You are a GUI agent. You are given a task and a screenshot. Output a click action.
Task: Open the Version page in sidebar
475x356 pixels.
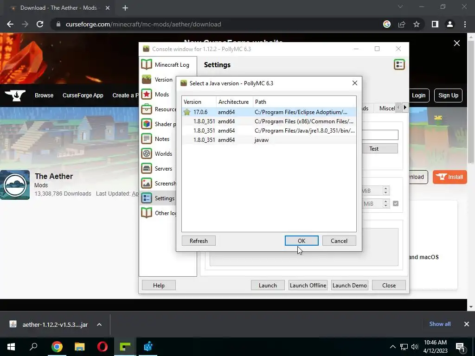tap(163, 80)
